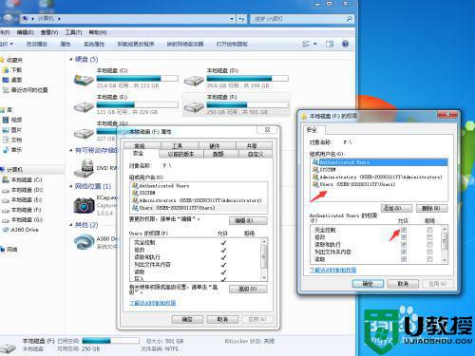Check Deny for Full Control permission
The image size is (475, 356).
pyautogui.click(x=429, y=230)
